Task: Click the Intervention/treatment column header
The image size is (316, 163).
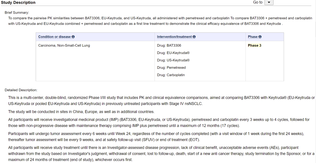Action: 174,37
